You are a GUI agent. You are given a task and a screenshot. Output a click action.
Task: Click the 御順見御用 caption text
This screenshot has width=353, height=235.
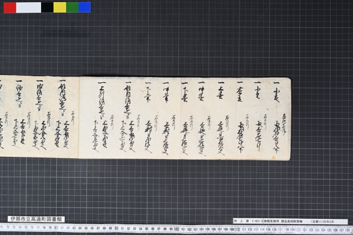tap(271, 221)
